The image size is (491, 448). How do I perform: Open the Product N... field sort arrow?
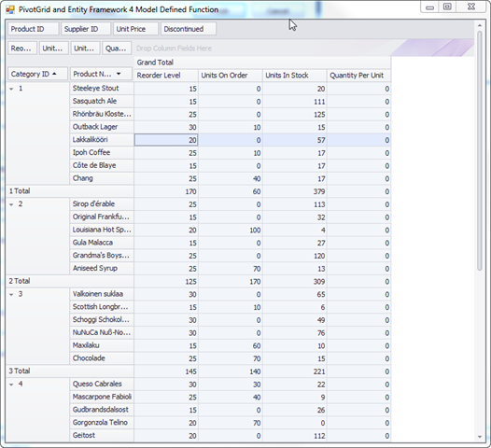click(x=119, y=74)
